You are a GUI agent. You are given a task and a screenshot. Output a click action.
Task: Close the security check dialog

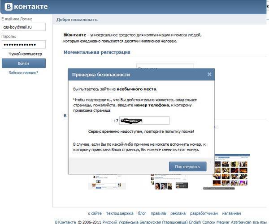(209, 74)
